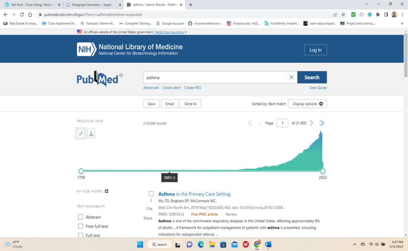
Task: Clear the asthma search field
Action: (291, 77)
